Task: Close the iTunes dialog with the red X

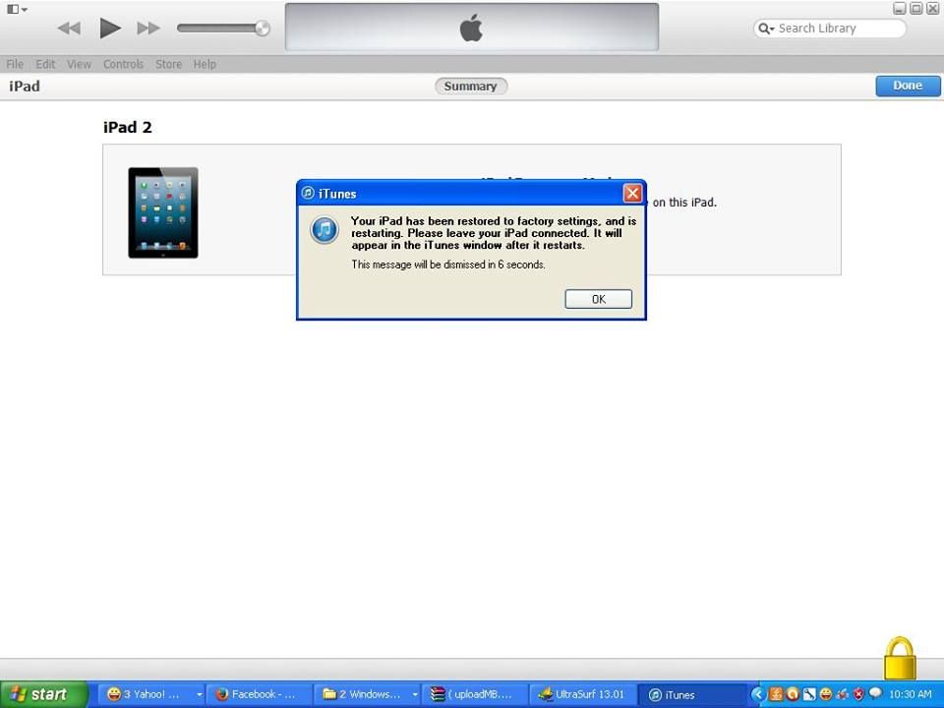Action: click(632, 193)
